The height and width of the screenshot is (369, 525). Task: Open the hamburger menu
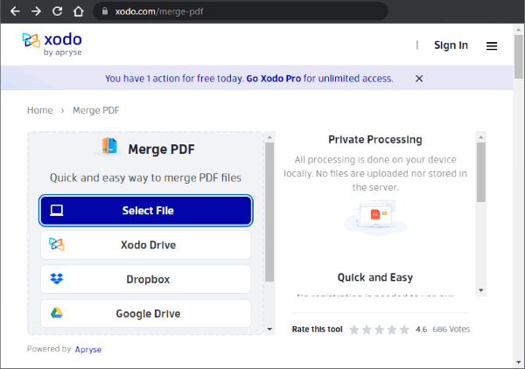click(492, 45)
